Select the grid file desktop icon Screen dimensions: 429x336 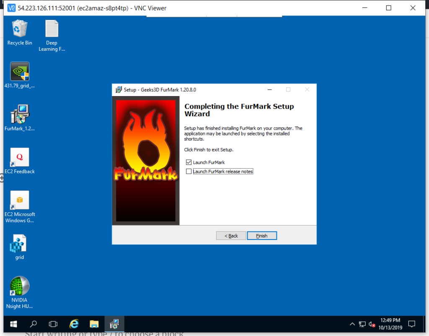tap(19, 244)
